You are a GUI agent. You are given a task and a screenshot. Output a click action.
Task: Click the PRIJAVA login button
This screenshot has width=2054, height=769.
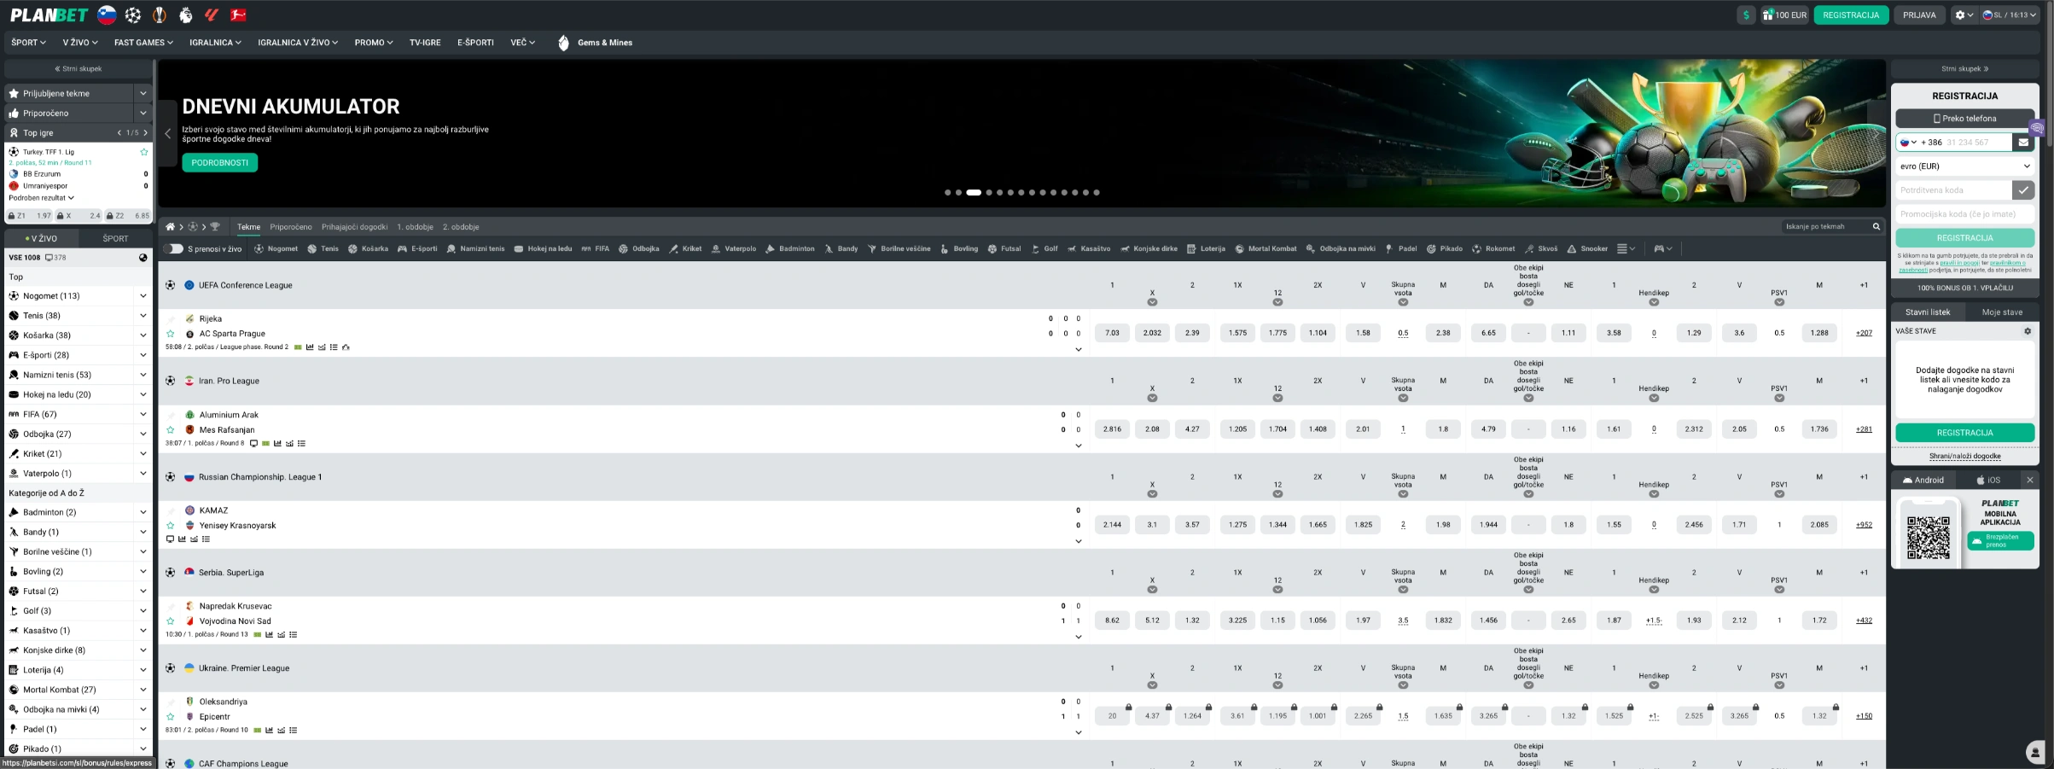pos(1919,15)
